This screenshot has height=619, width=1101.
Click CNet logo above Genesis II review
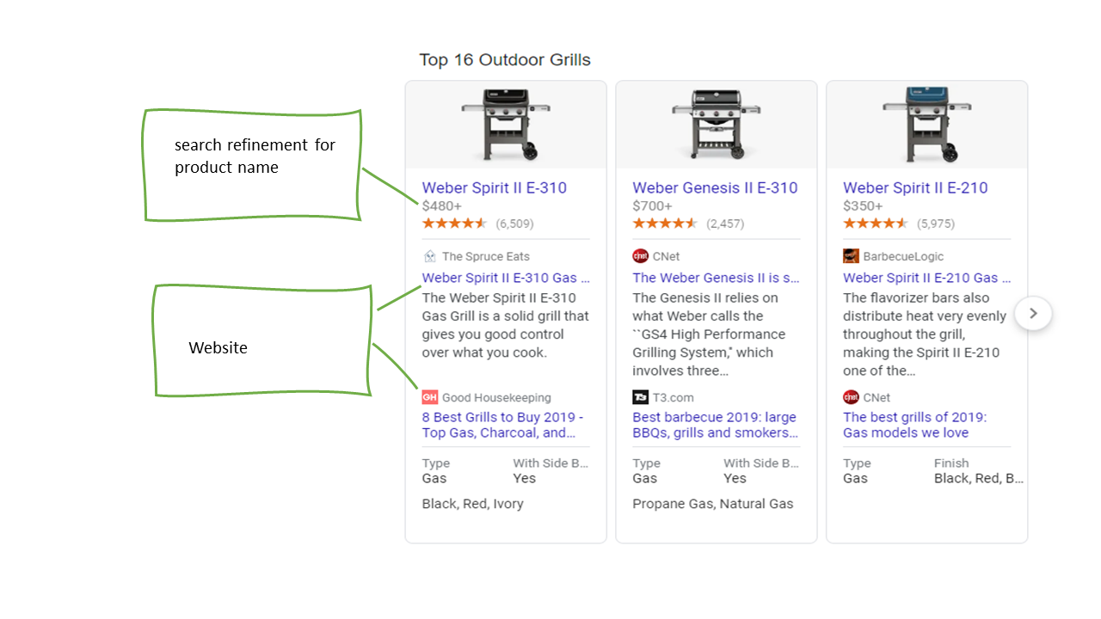(640, 256)
